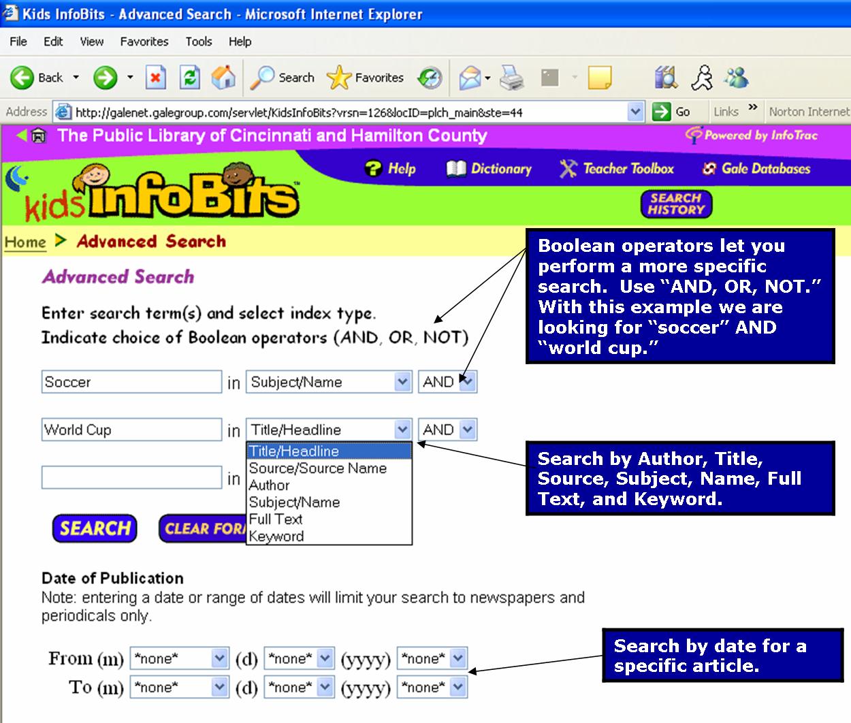The image size is (851, 723).
Task: Open the Gale Databases link
Action: tap(756, 168)
